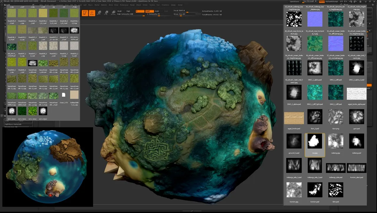
Task: Toggle the M material channel button
Action: click(140, 11)
